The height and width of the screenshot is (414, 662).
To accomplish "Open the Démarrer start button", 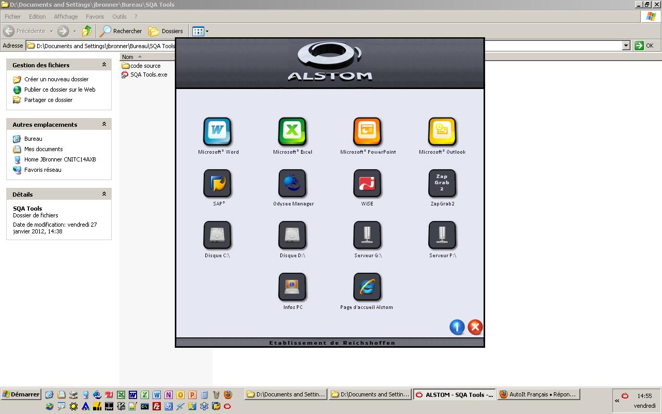I will (21, 394).
